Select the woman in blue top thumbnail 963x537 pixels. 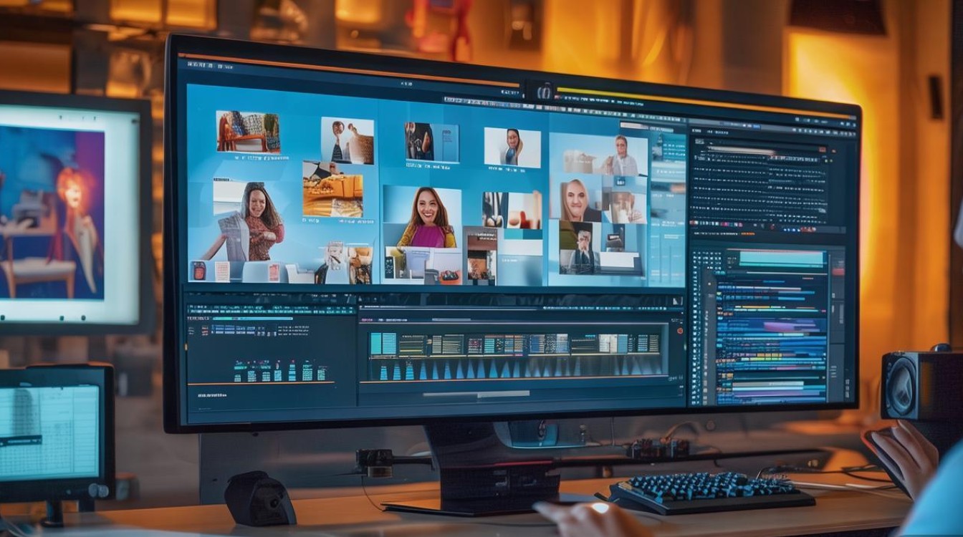click(x=512, y=147)
